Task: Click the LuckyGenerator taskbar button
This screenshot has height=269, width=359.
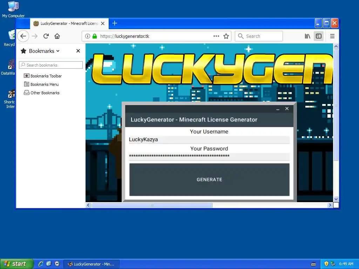Action: [92, 264]
